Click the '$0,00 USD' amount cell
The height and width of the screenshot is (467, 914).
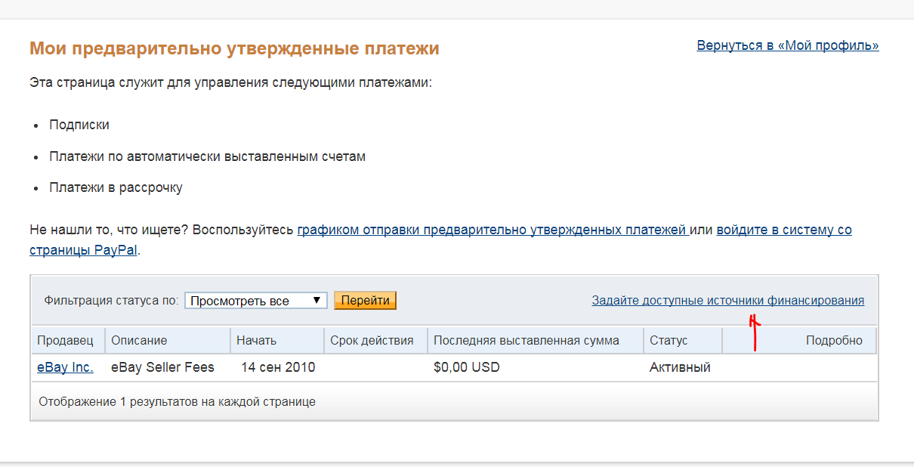(467, 368)
